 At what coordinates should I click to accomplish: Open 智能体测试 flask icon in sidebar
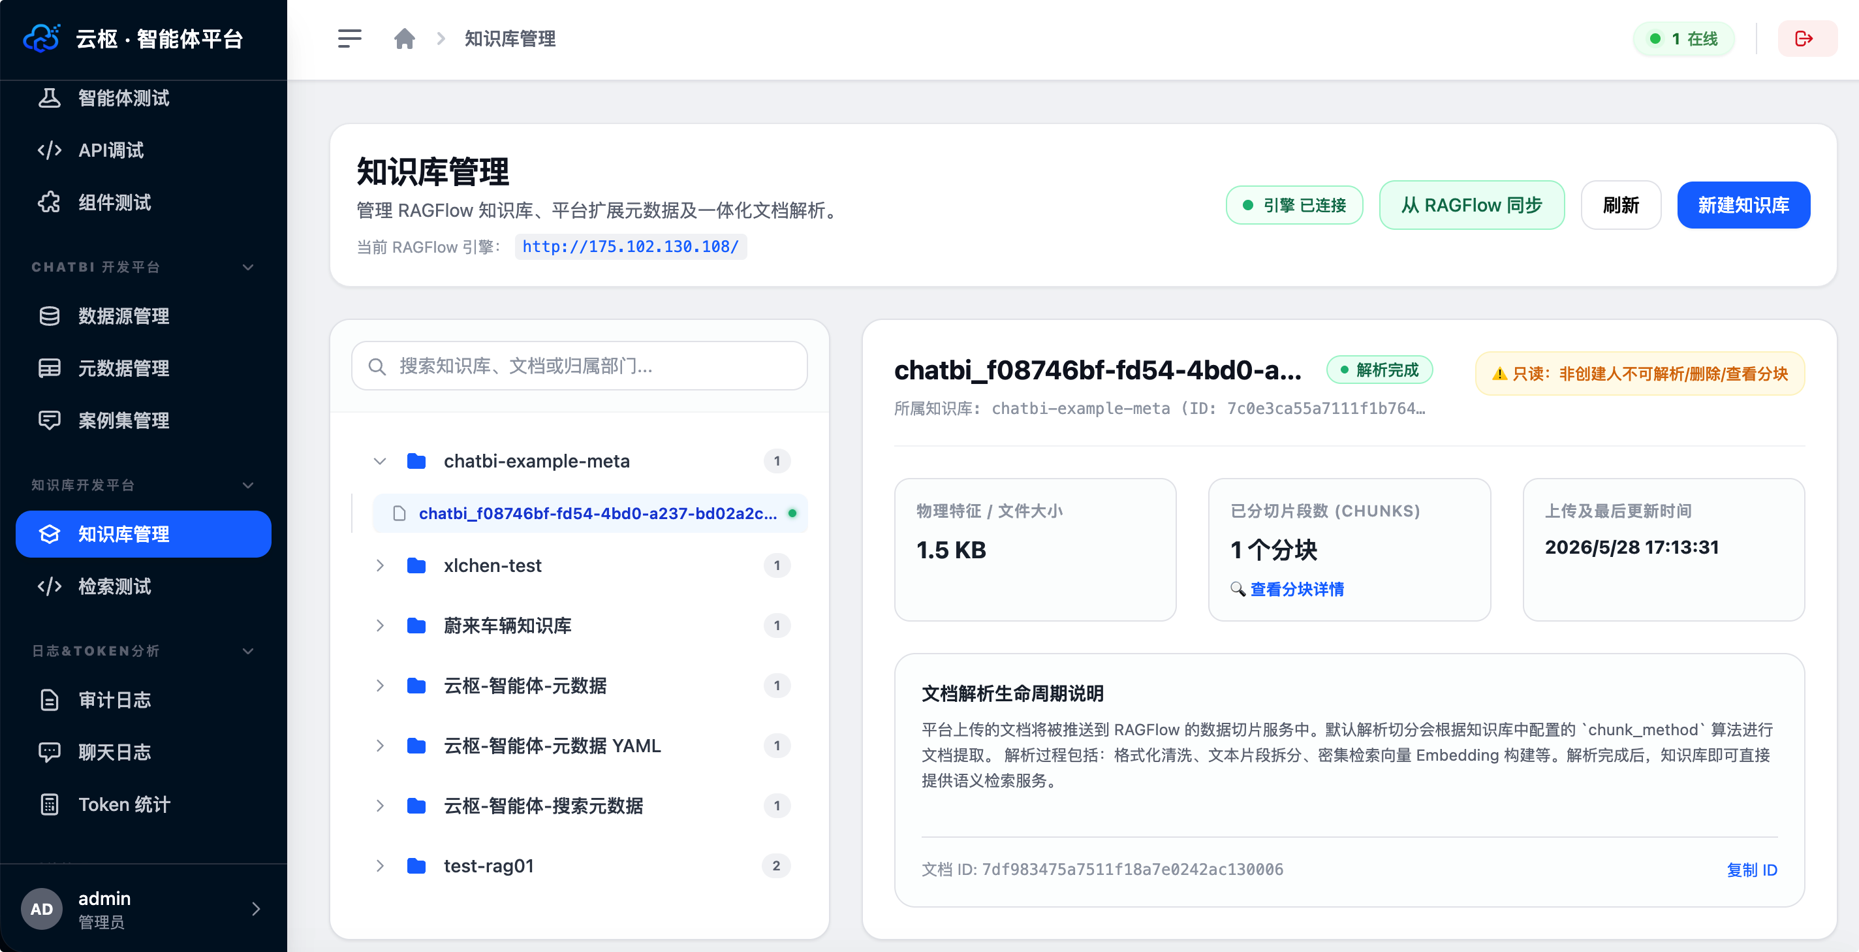[x=49, y=98]
